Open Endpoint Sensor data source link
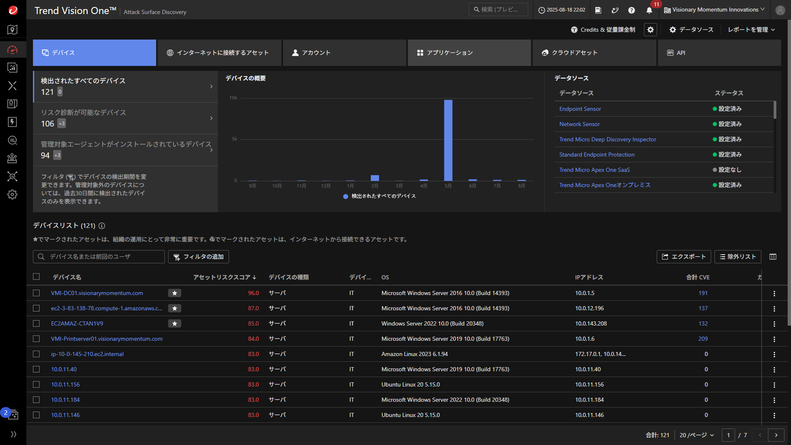Image resolution: width=791 pixels, height=445 pixels. click(580, 109)
